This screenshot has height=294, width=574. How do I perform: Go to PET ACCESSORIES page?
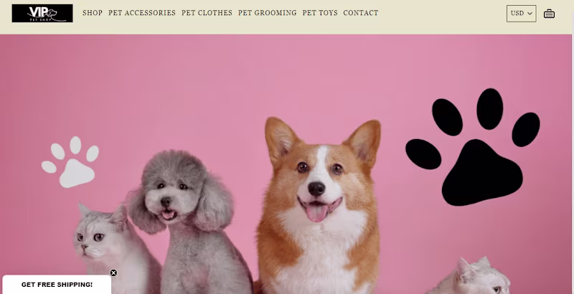(x=142, y=13)
